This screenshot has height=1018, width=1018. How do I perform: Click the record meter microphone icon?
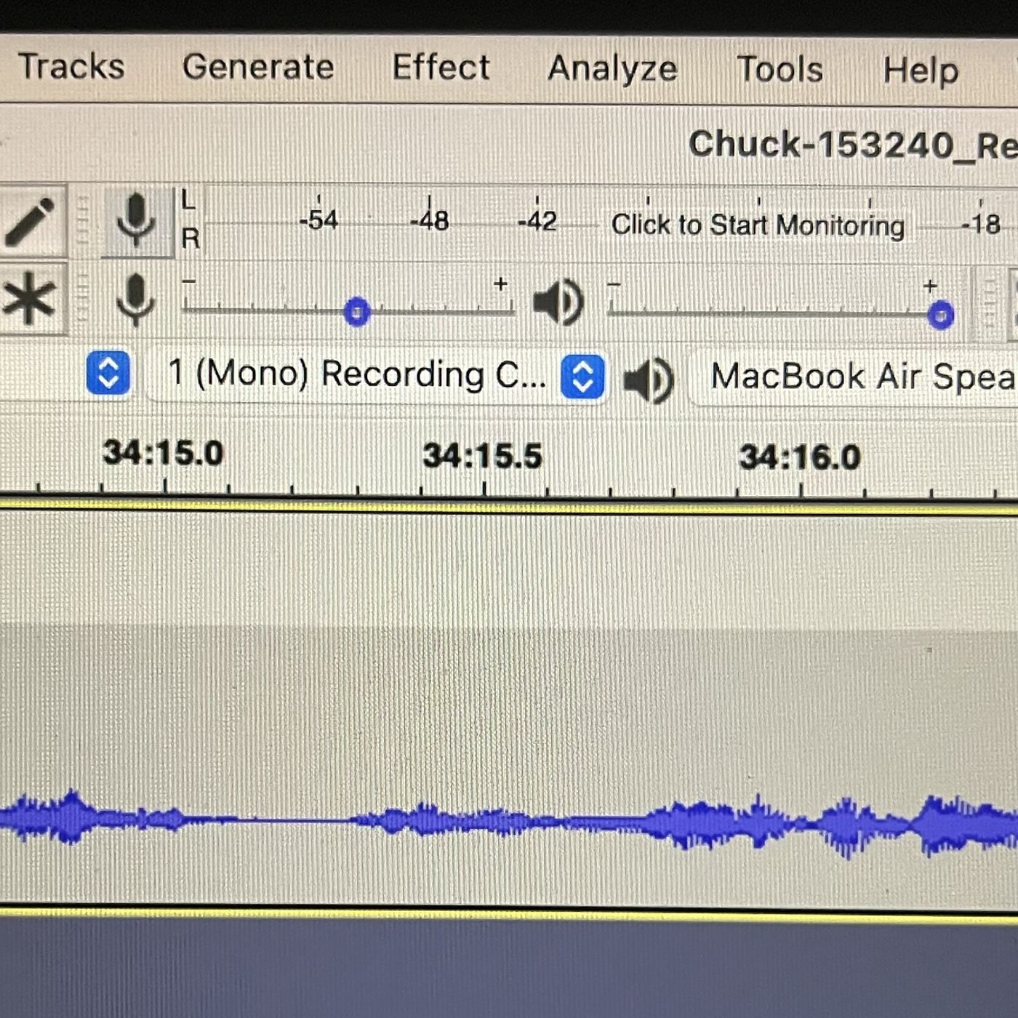click(x=136, y=220)
